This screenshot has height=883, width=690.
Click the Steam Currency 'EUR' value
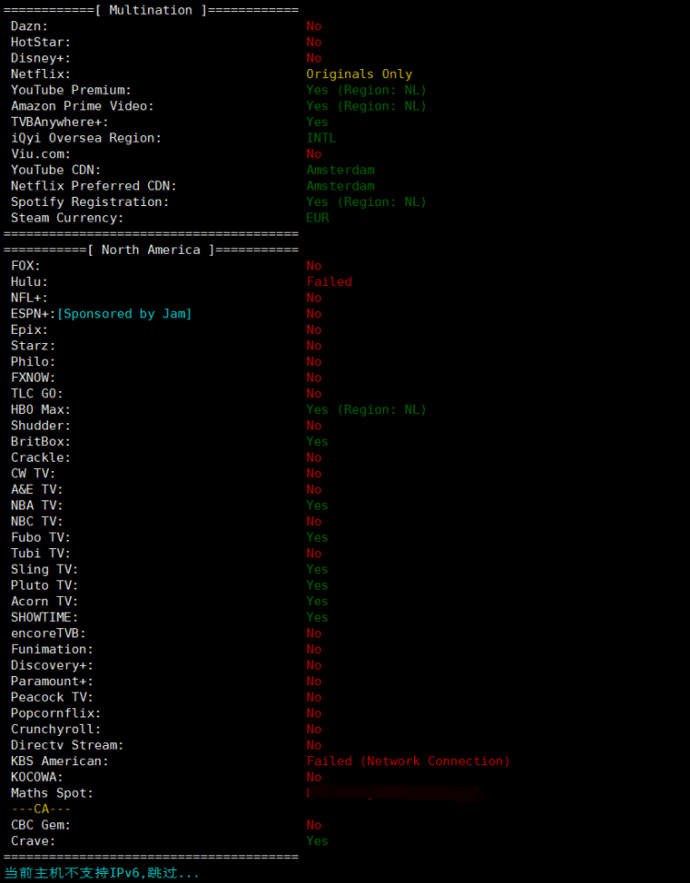click(317, 218)
